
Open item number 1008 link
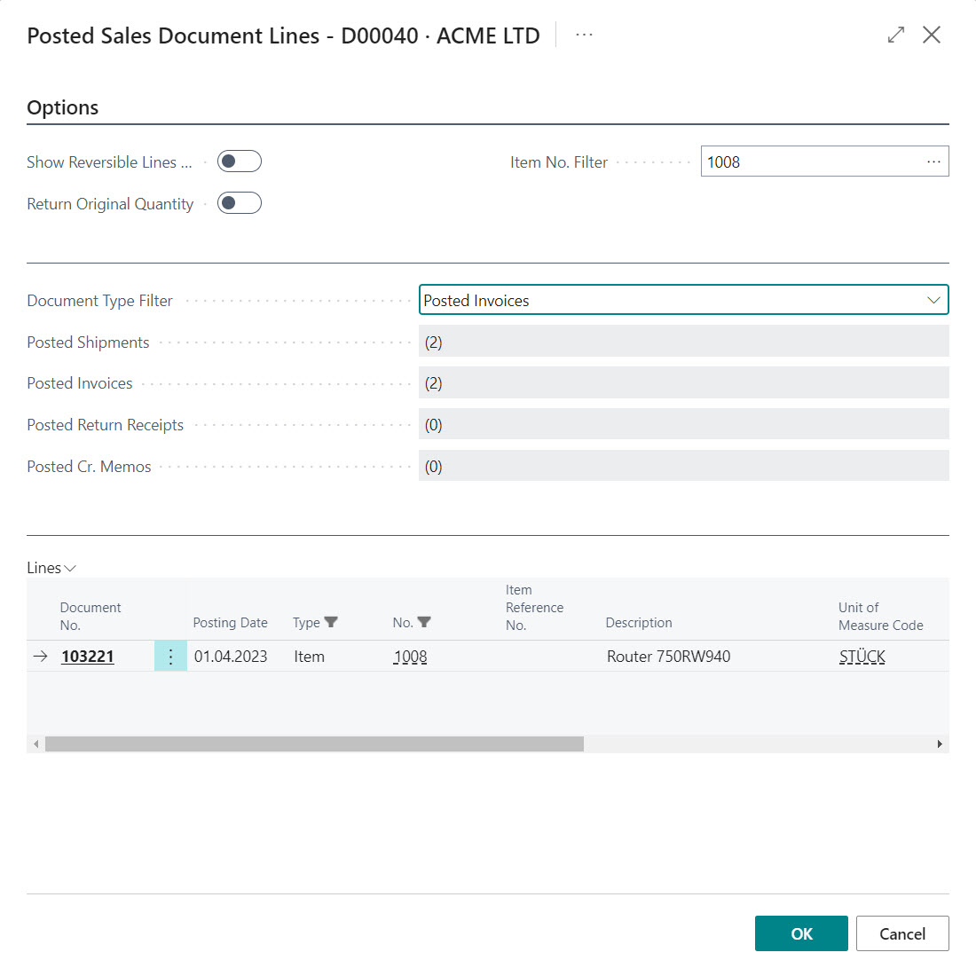coord(411,657)
